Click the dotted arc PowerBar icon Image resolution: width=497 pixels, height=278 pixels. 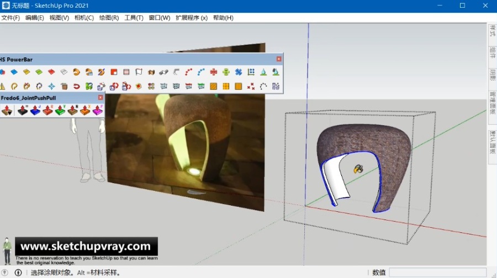(263, 86)
